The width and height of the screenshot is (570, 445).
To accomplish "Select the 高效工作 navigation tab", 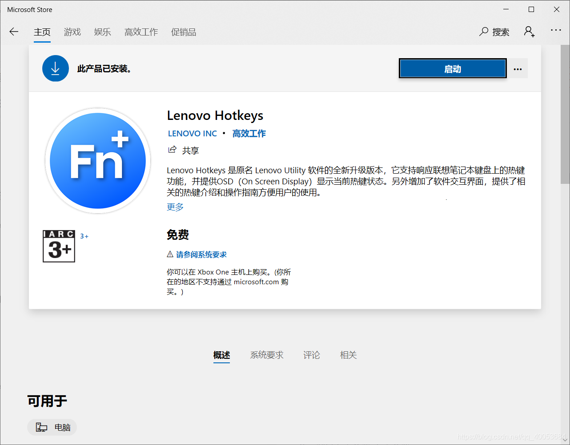I will tap(141, 32).
